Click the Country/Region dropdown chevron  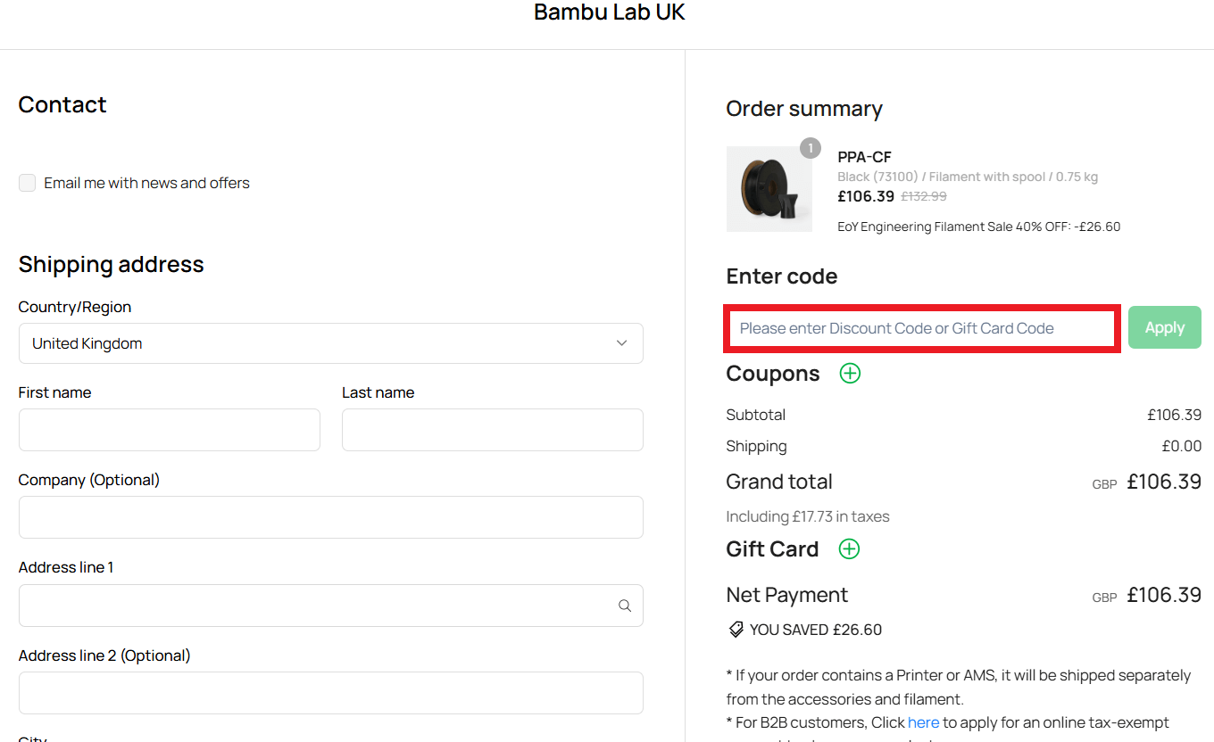621,342
